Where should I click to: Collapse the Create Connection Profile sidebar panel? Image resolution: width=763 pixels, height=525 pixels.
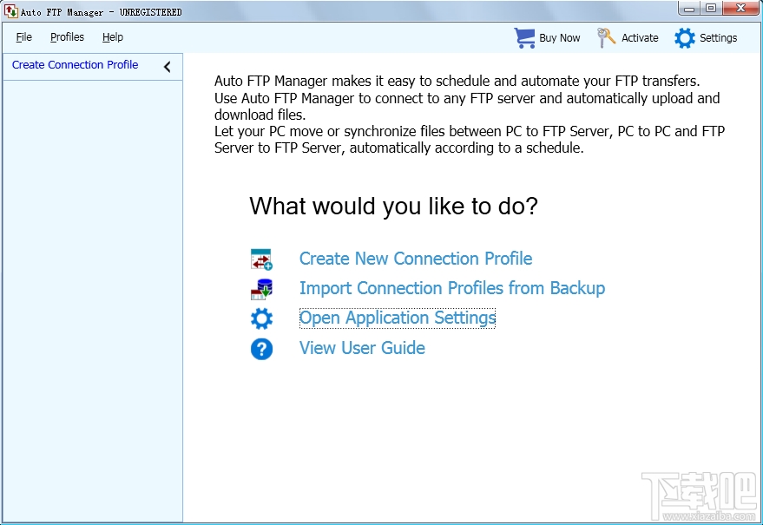click(168, 66)
